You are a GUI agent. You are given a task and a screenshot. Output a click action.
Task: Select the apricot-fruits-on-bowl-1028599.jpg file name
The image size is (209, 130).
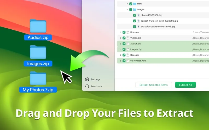pos(159,21)
